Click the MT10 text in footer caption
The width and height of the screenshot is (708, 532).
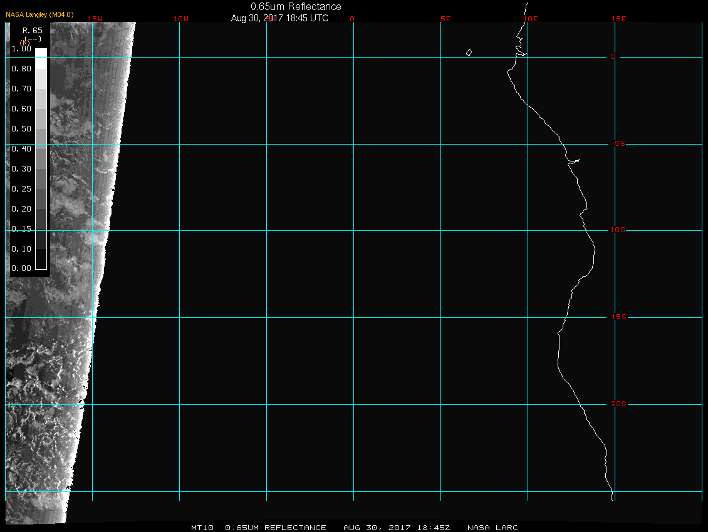pos(203,528)
